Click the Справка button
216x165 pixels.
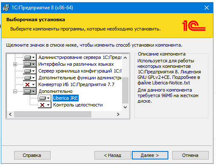[32, 155]
